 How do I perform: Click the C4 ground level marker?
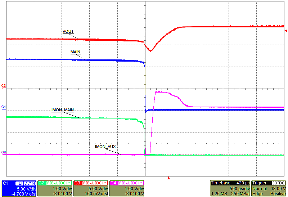click(4, 153)
